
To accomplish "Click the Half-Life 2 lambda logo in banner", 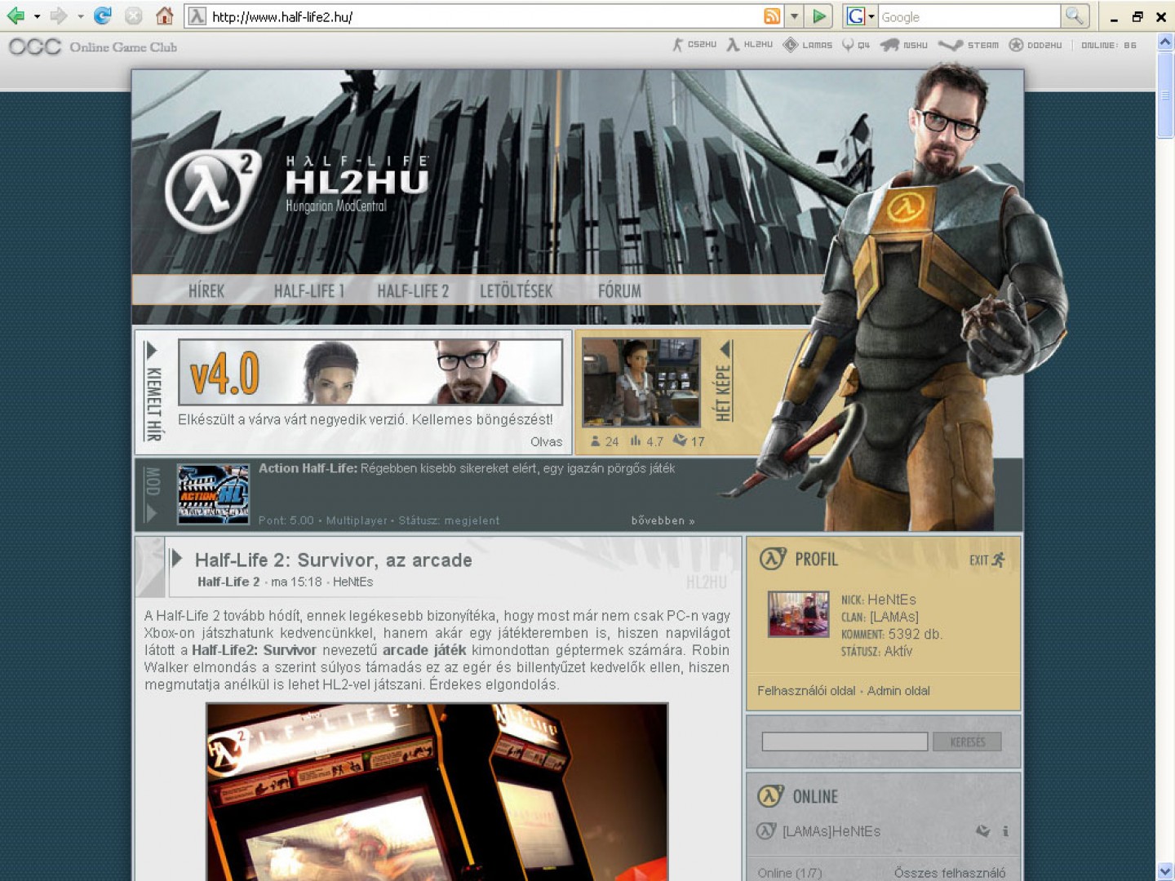I will [212, 191].
